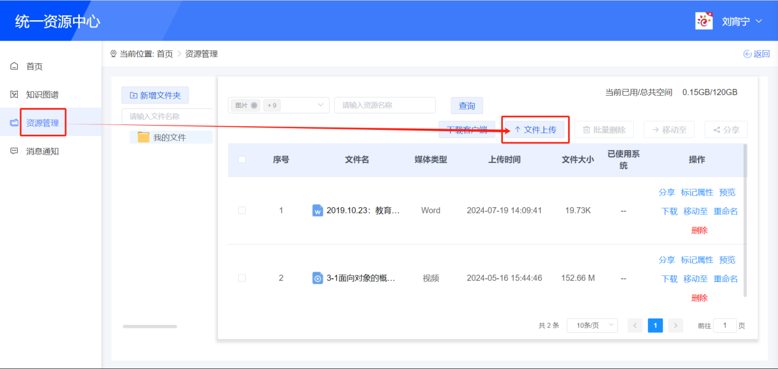This screenshot has height=369, width=778.
Task: Toggle the select-all checkbox in table header
Action: pos(242,159)
